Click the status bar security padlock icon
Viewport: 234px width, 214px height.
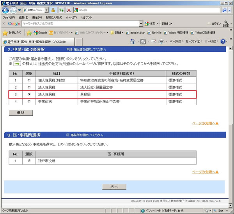(207, 211)
